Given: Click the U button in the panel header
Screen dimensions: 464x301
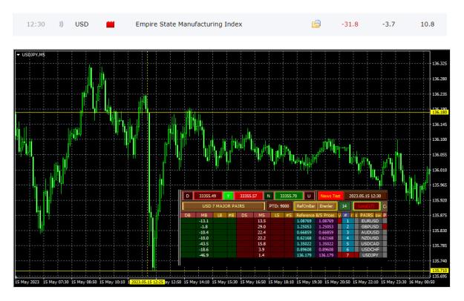Looking at the screenshot, I should [x=309, y=196].
